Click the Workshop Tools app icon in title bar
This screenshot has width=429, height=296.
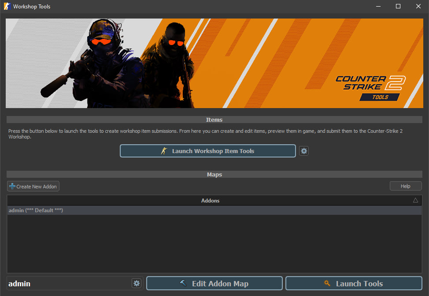pos(7,6)
